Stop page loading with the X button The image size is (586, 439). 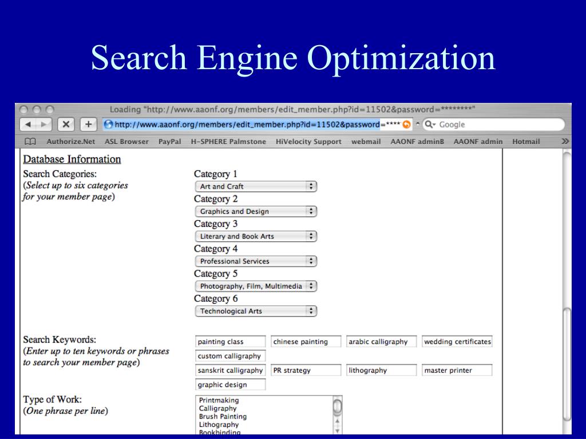point(66,124)
